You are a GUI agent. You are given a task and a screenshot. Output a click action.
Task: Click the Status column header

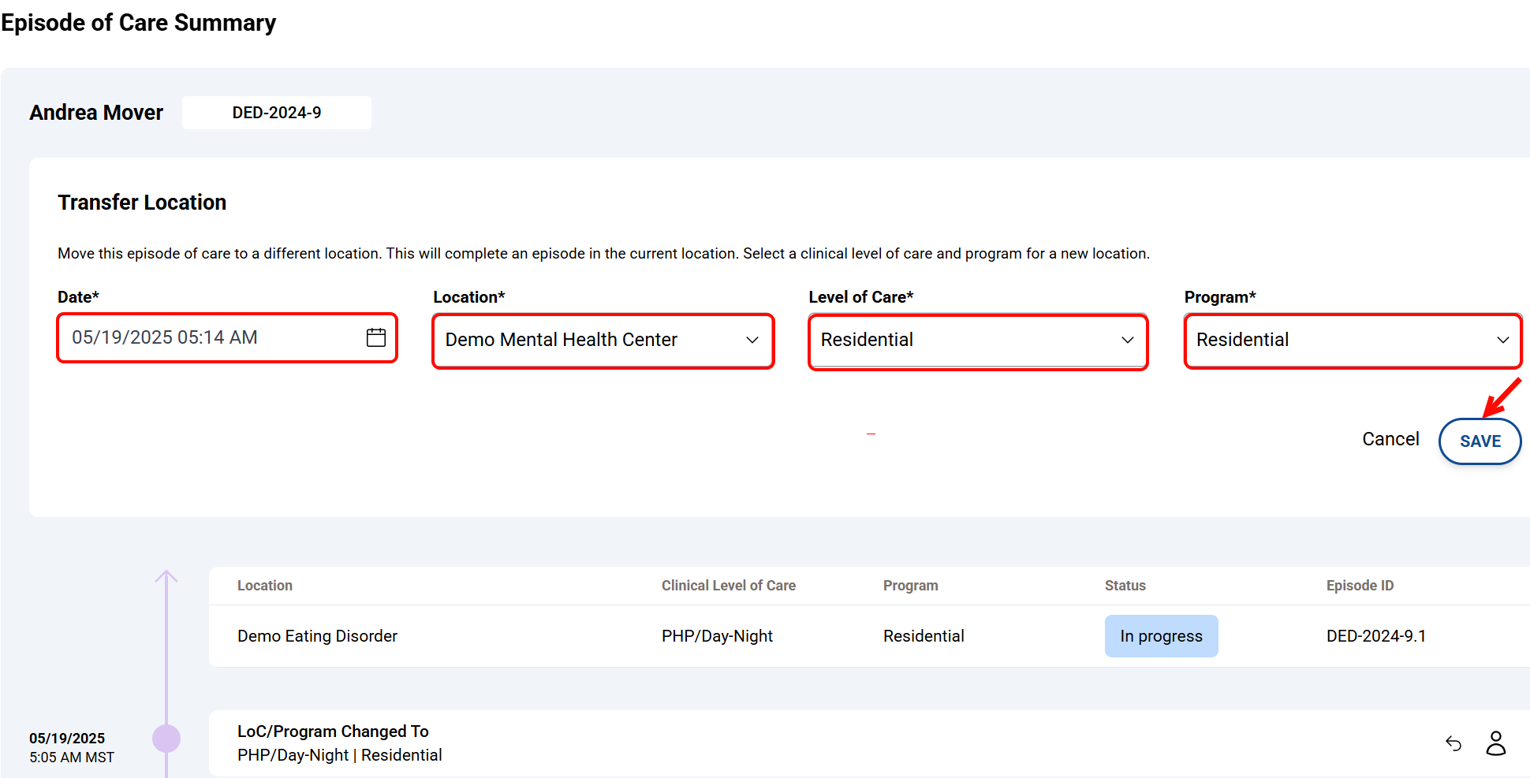click(x=1125, y=586)
